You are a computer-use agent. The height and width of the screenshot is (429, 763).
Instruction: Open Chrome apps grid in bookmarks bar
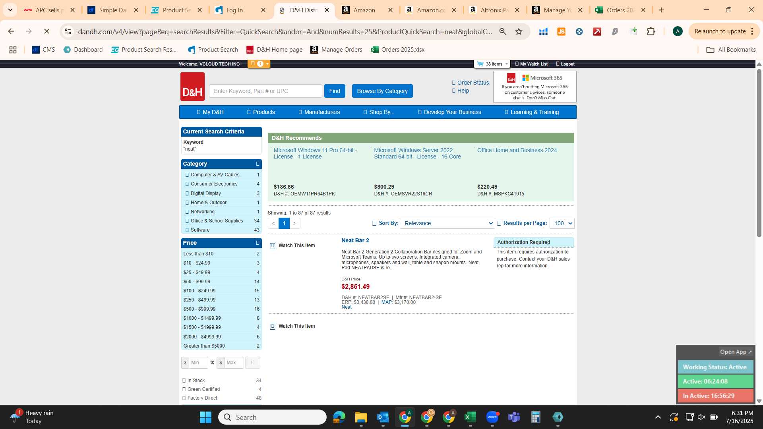[13, 50]
